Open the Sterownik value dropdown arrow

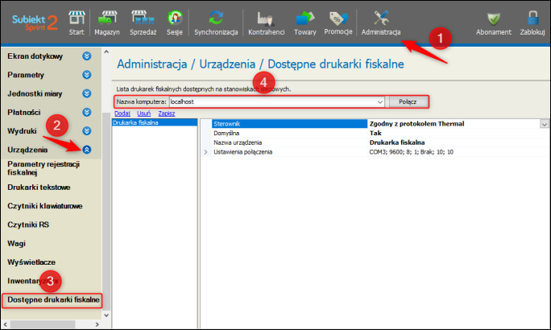pyautogui.click(x=545, y=124)
